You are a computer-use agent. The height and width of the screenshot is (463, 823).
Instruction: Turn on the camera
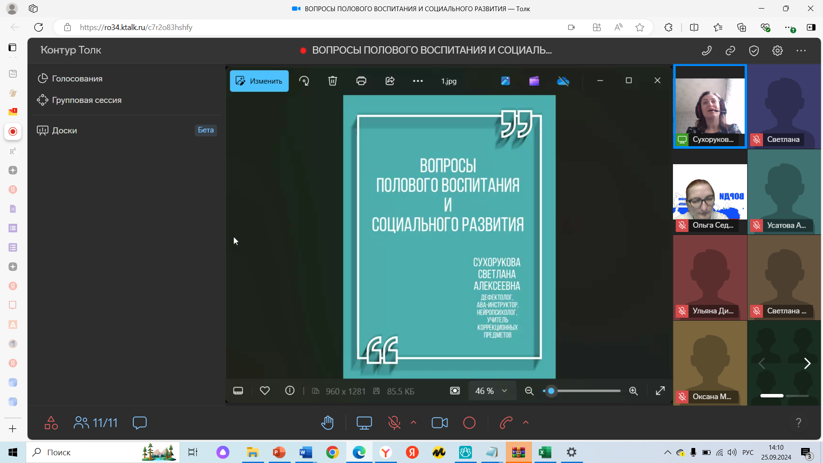click(440, 423)
